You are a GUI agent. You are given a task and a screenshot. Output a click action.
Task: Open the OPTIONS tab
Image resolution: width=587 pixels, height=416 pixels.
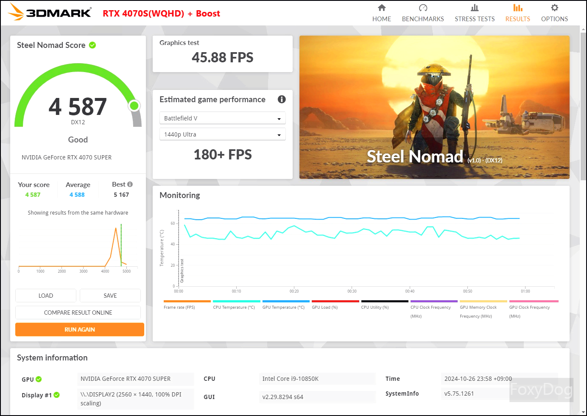[x=554, y=19]
